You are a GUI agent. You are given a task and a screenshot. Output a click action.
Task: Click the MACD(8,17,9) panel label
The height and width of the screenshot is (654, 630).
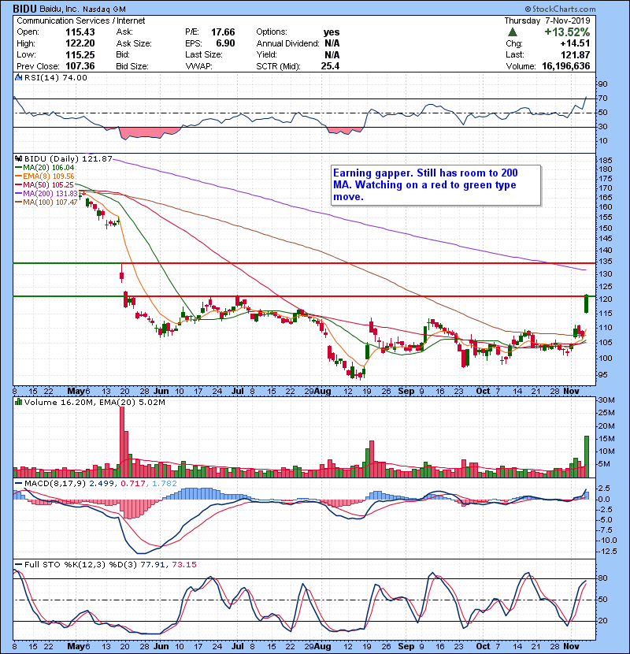[101, 484]
